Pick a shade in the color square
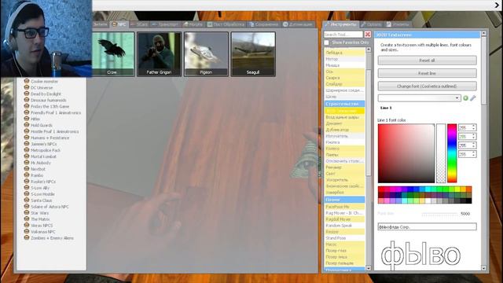The image size is (503, 283). [x=406, y=153]
